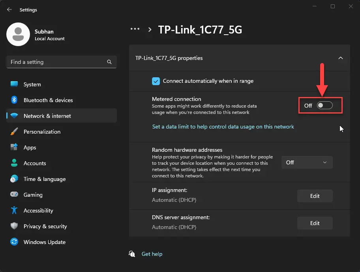The height and width of the screenshot is (272, 360).
Task: Click the TP-Link_1C77_5G properties header text
Action: 169,58
